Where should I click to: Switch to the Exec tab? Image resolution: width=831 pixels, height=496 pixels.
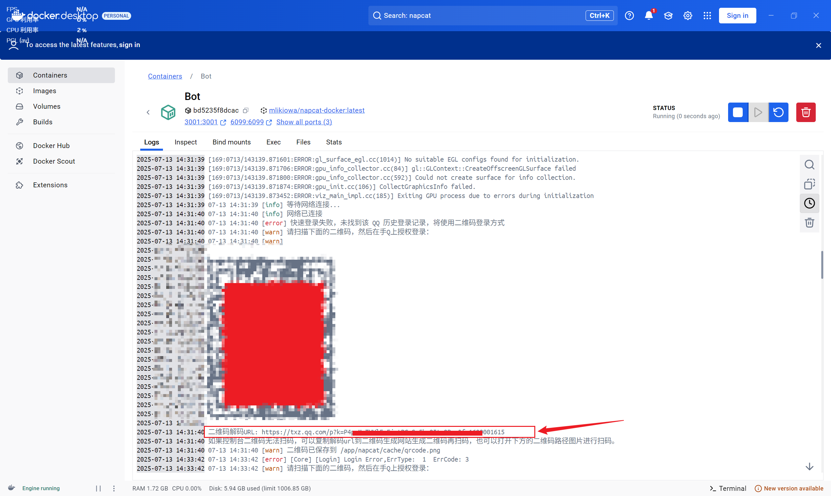(273, 142)
